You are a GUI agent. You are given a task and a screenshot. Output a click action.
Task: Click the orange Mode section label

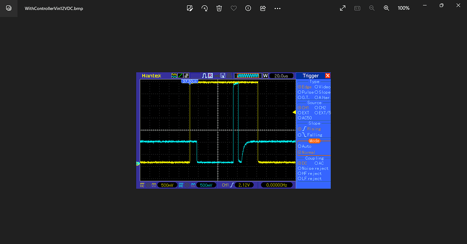[314, 141]
